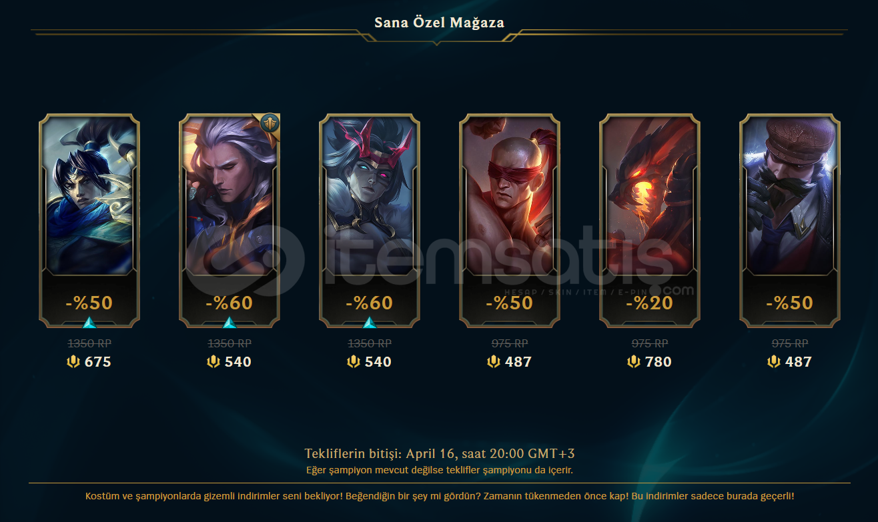Click the crossed-out 1350 RP under the first card
This screenshot has height=522, width=878.
89,343
